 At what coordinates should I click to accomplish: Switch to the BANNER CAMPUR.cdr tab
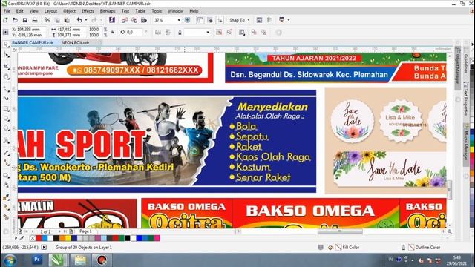33,43
